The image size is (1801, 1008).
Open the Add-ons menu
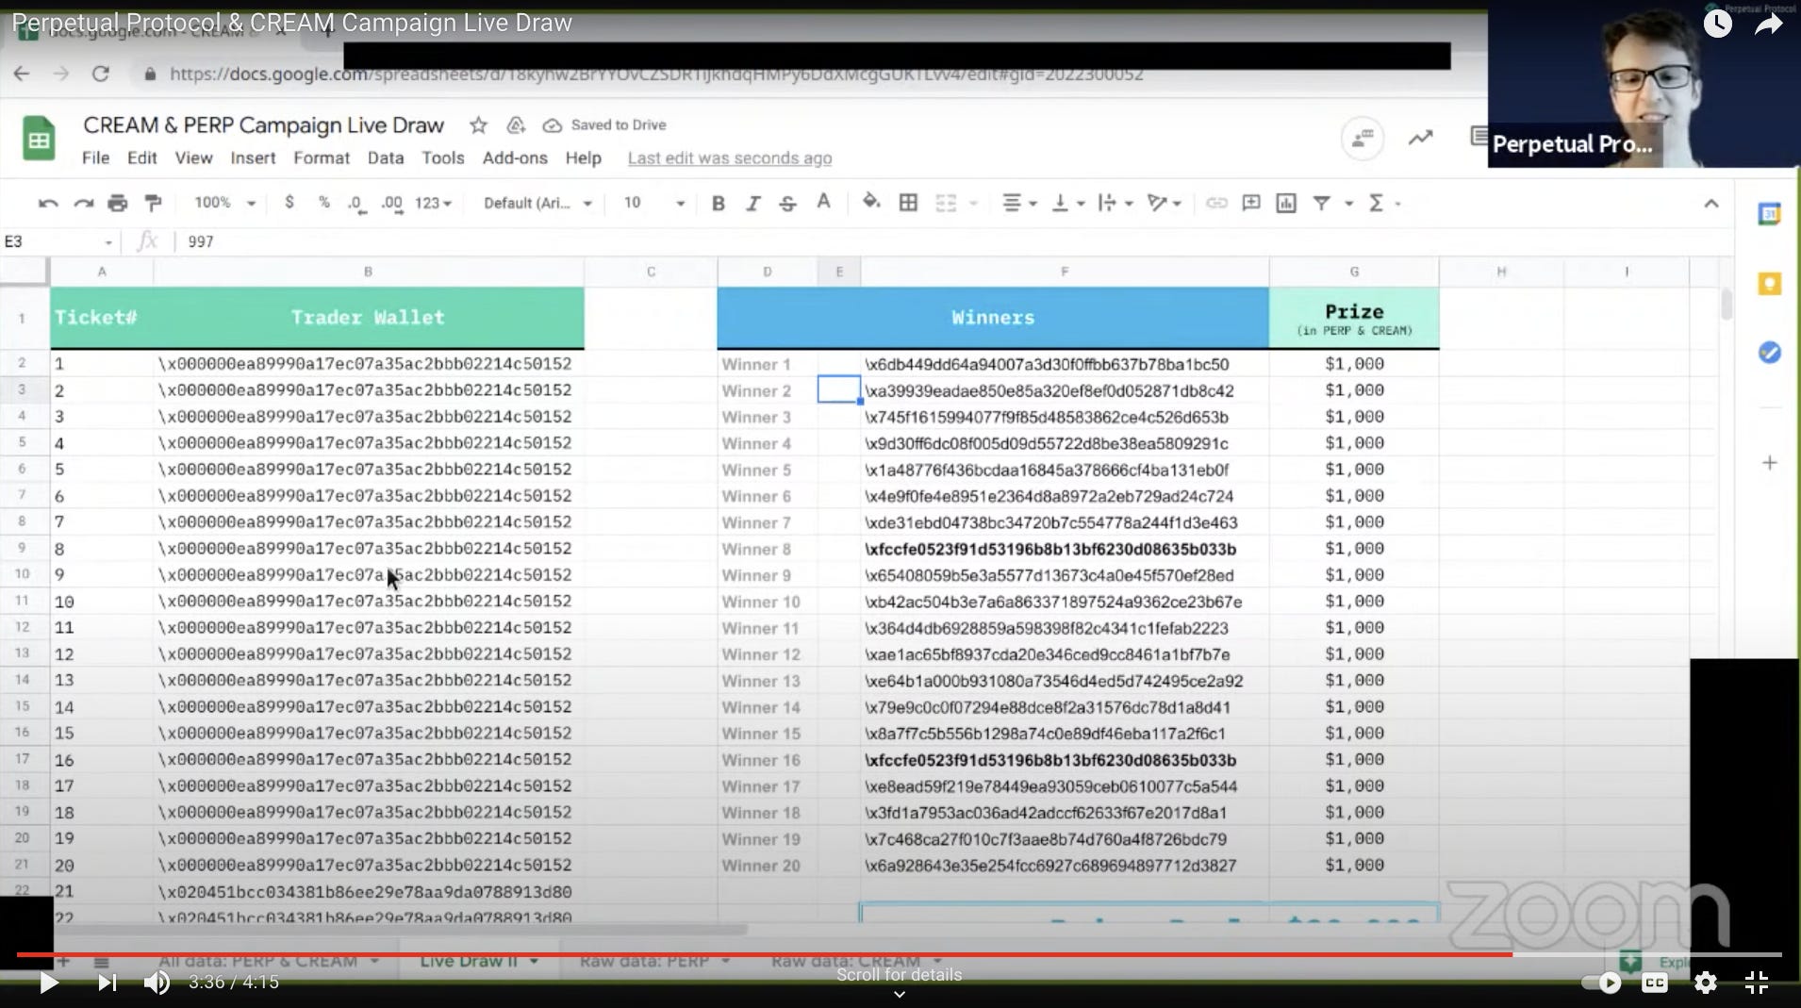515,157
